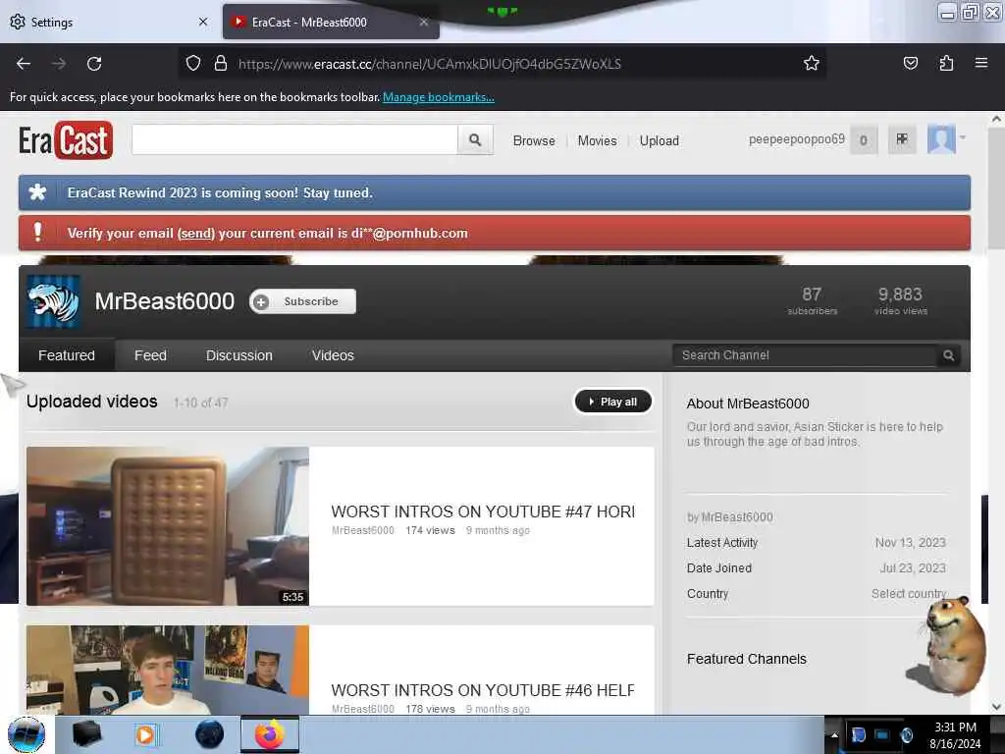Click MrBeast6000 author under #47 video
The width and height of the screenshot is (1005, 754).
tap(363, 530)
